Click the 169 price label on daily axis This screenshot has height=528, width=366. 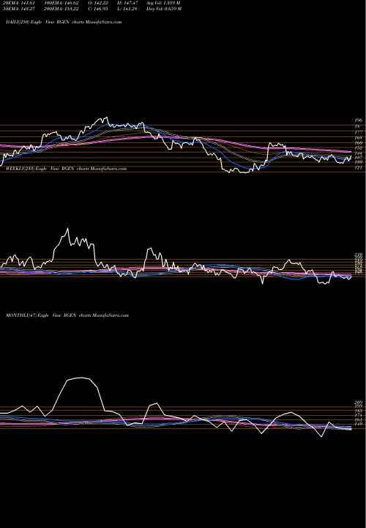(358, 143)
